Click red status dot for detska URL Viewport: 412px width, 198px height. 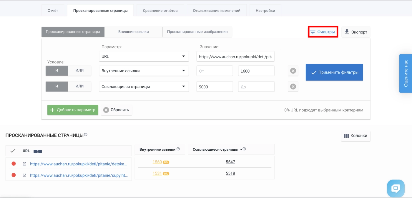coord(14,164)
